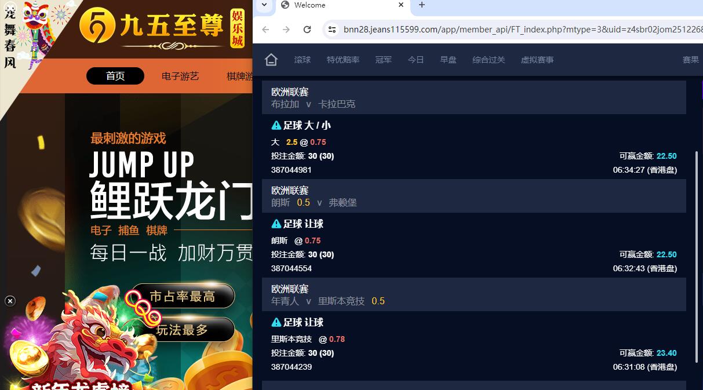Open a new browser tab
Screen dimensions: 703x390
[422, 5]
